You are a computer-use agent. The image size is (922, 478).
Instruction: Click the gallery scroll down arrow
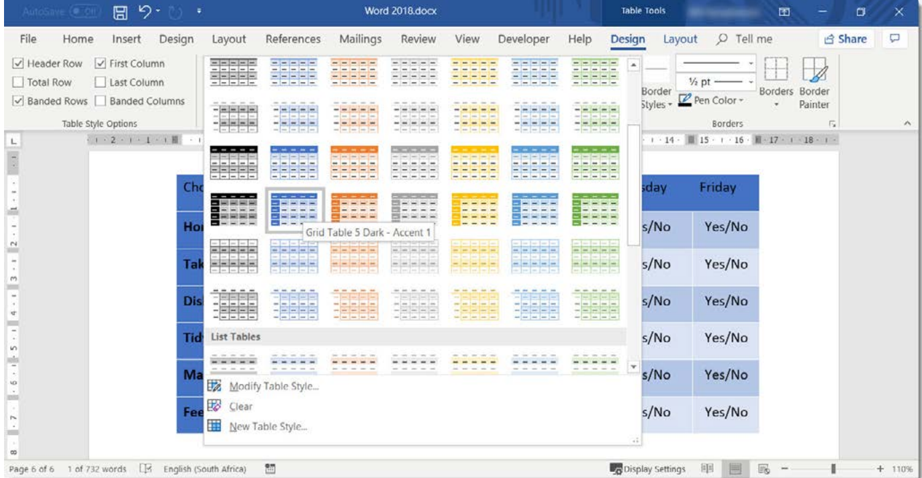[633, 367]
